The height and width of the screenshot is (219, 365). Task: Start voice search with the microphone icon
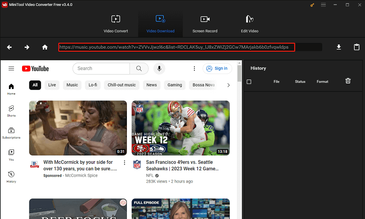[x=159, y=69]
